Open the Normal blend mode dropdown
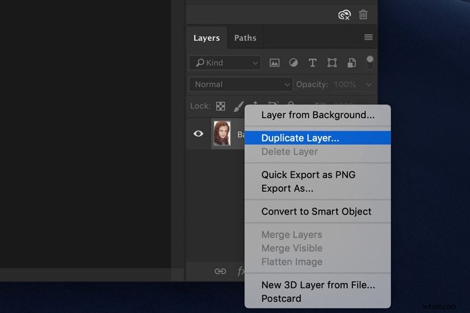 click(240, 84)
